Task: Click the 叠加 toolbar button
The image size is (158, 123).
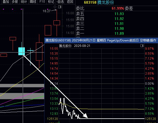Action: tap(6, 2)
